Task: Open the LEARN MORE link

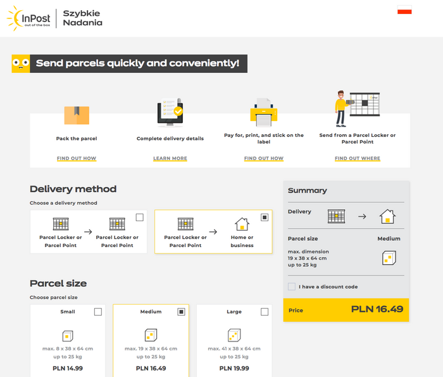Action: click(x=170, y=158)
